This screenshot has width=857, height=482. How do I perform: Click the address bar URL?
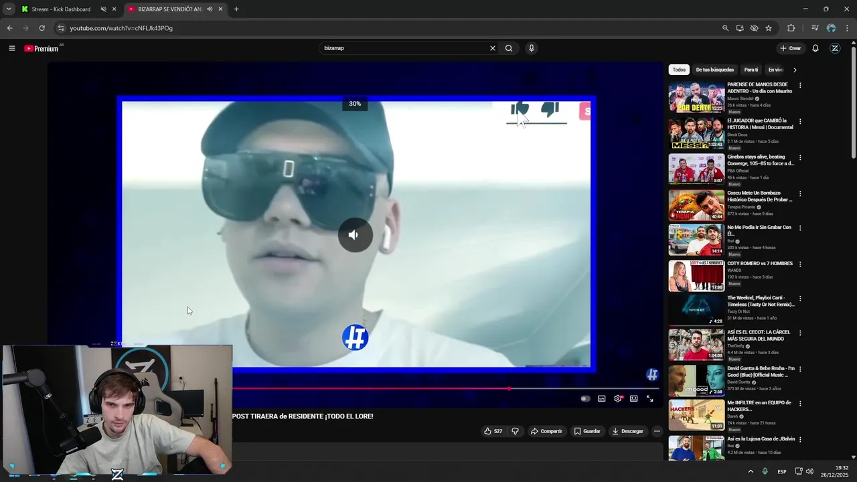click(121, 28)
